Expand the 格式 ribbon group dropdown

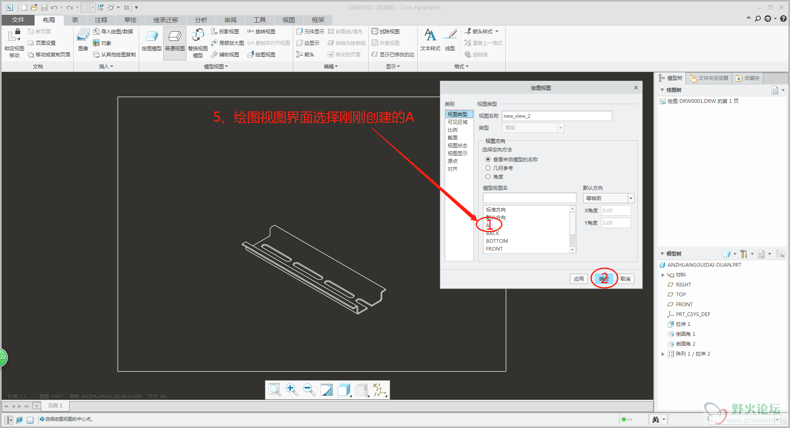coord(461,66)
